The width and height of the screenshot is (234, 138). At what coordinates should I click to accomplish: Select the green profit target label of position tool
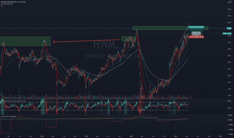coord(196,27)
